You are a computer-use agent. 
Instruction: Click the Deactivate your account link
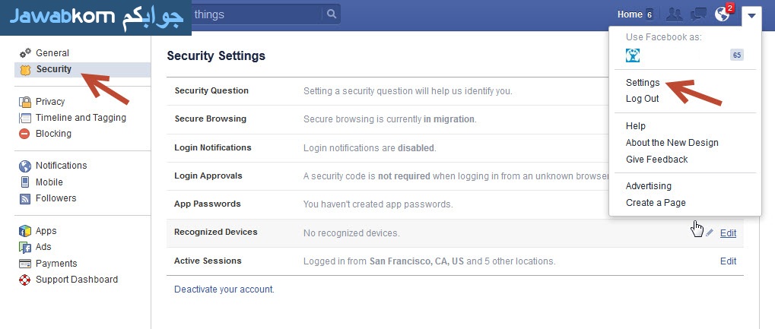224,289
